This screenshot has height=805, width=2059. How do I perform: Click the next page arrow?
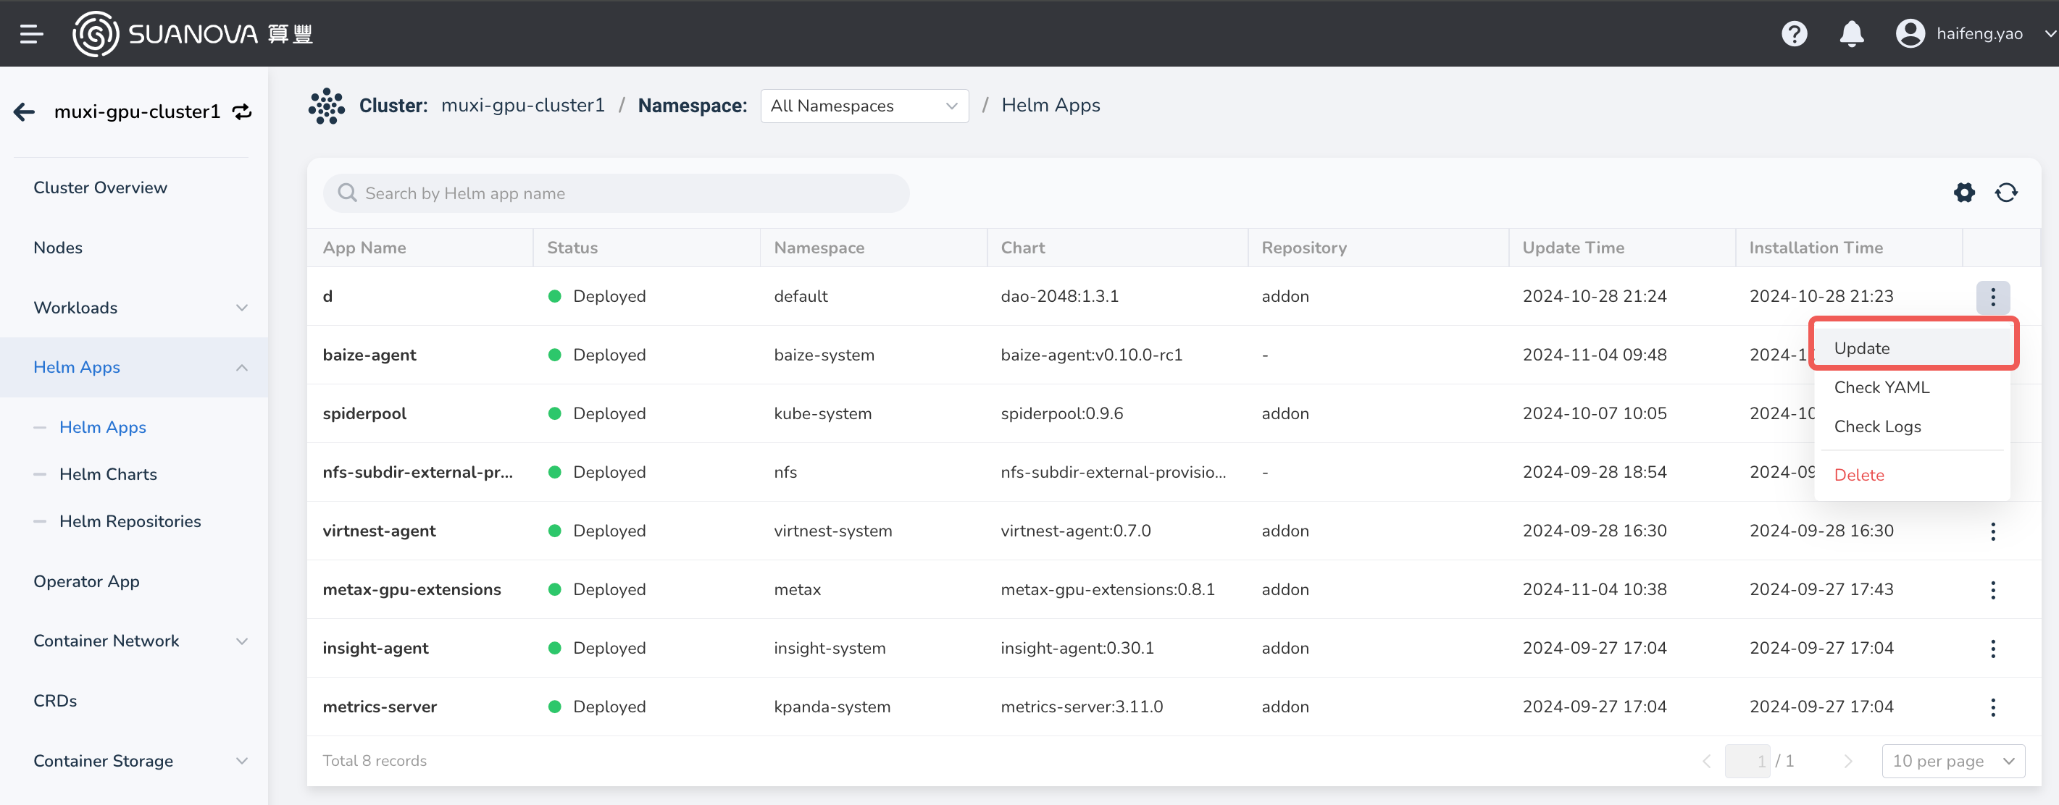[x=1848, y=761]
